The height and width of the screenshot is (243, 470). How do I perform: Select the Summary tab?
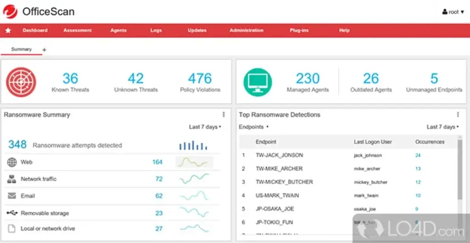[x=22, y=50]
